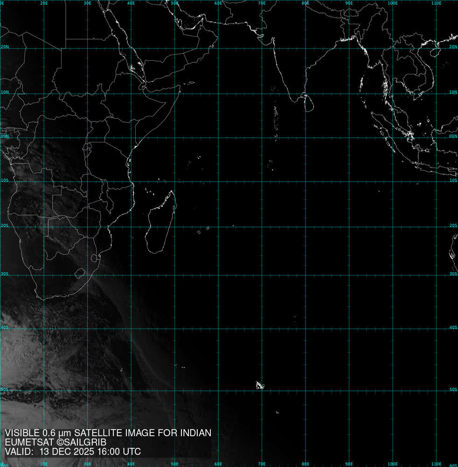The height and width of the screenshot is (467, 458).
Task: Click the grid intersection at 90E and equator
Action: pos(349,138)
